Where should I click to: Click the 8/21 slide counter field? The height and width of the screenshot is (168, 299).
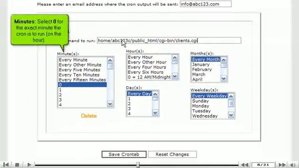pyautogui.click(x=263, y=165)
